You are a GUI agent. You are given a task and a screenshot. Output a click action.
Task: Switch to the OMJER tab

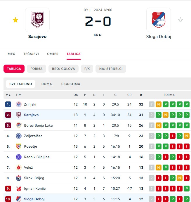pyautogui.click(x=53, y=54)
